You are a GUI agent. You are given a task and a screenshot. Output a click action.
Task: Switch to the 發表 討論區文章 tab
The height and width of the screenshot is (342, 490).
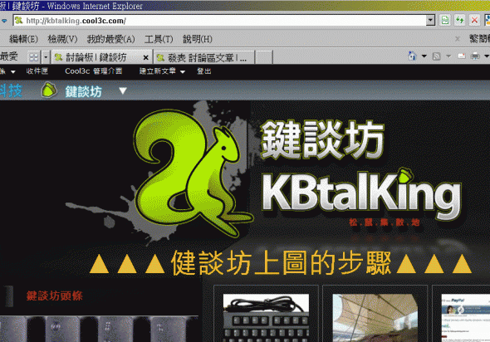204,57
